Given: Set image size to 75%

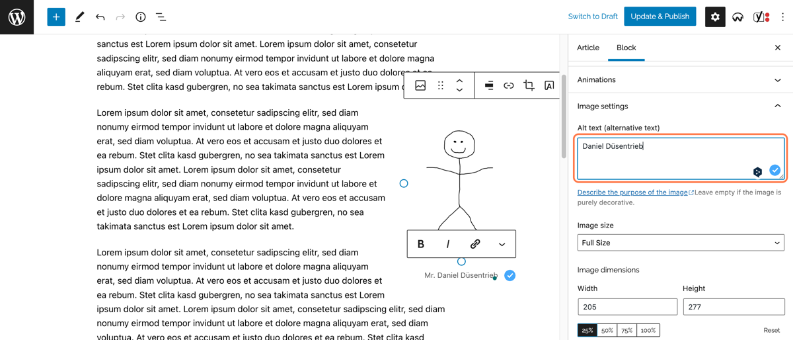Looking at the screenshot, I should tap(627, 330).
